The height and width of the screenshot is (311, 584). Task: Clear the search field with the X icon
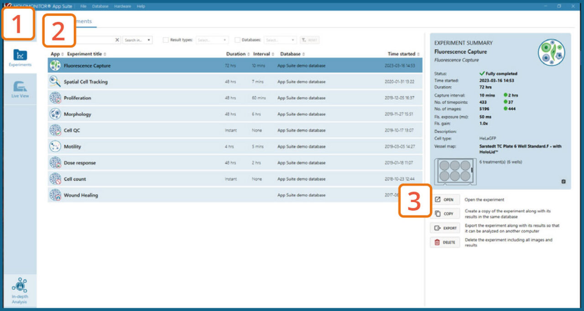click(117, 40)
